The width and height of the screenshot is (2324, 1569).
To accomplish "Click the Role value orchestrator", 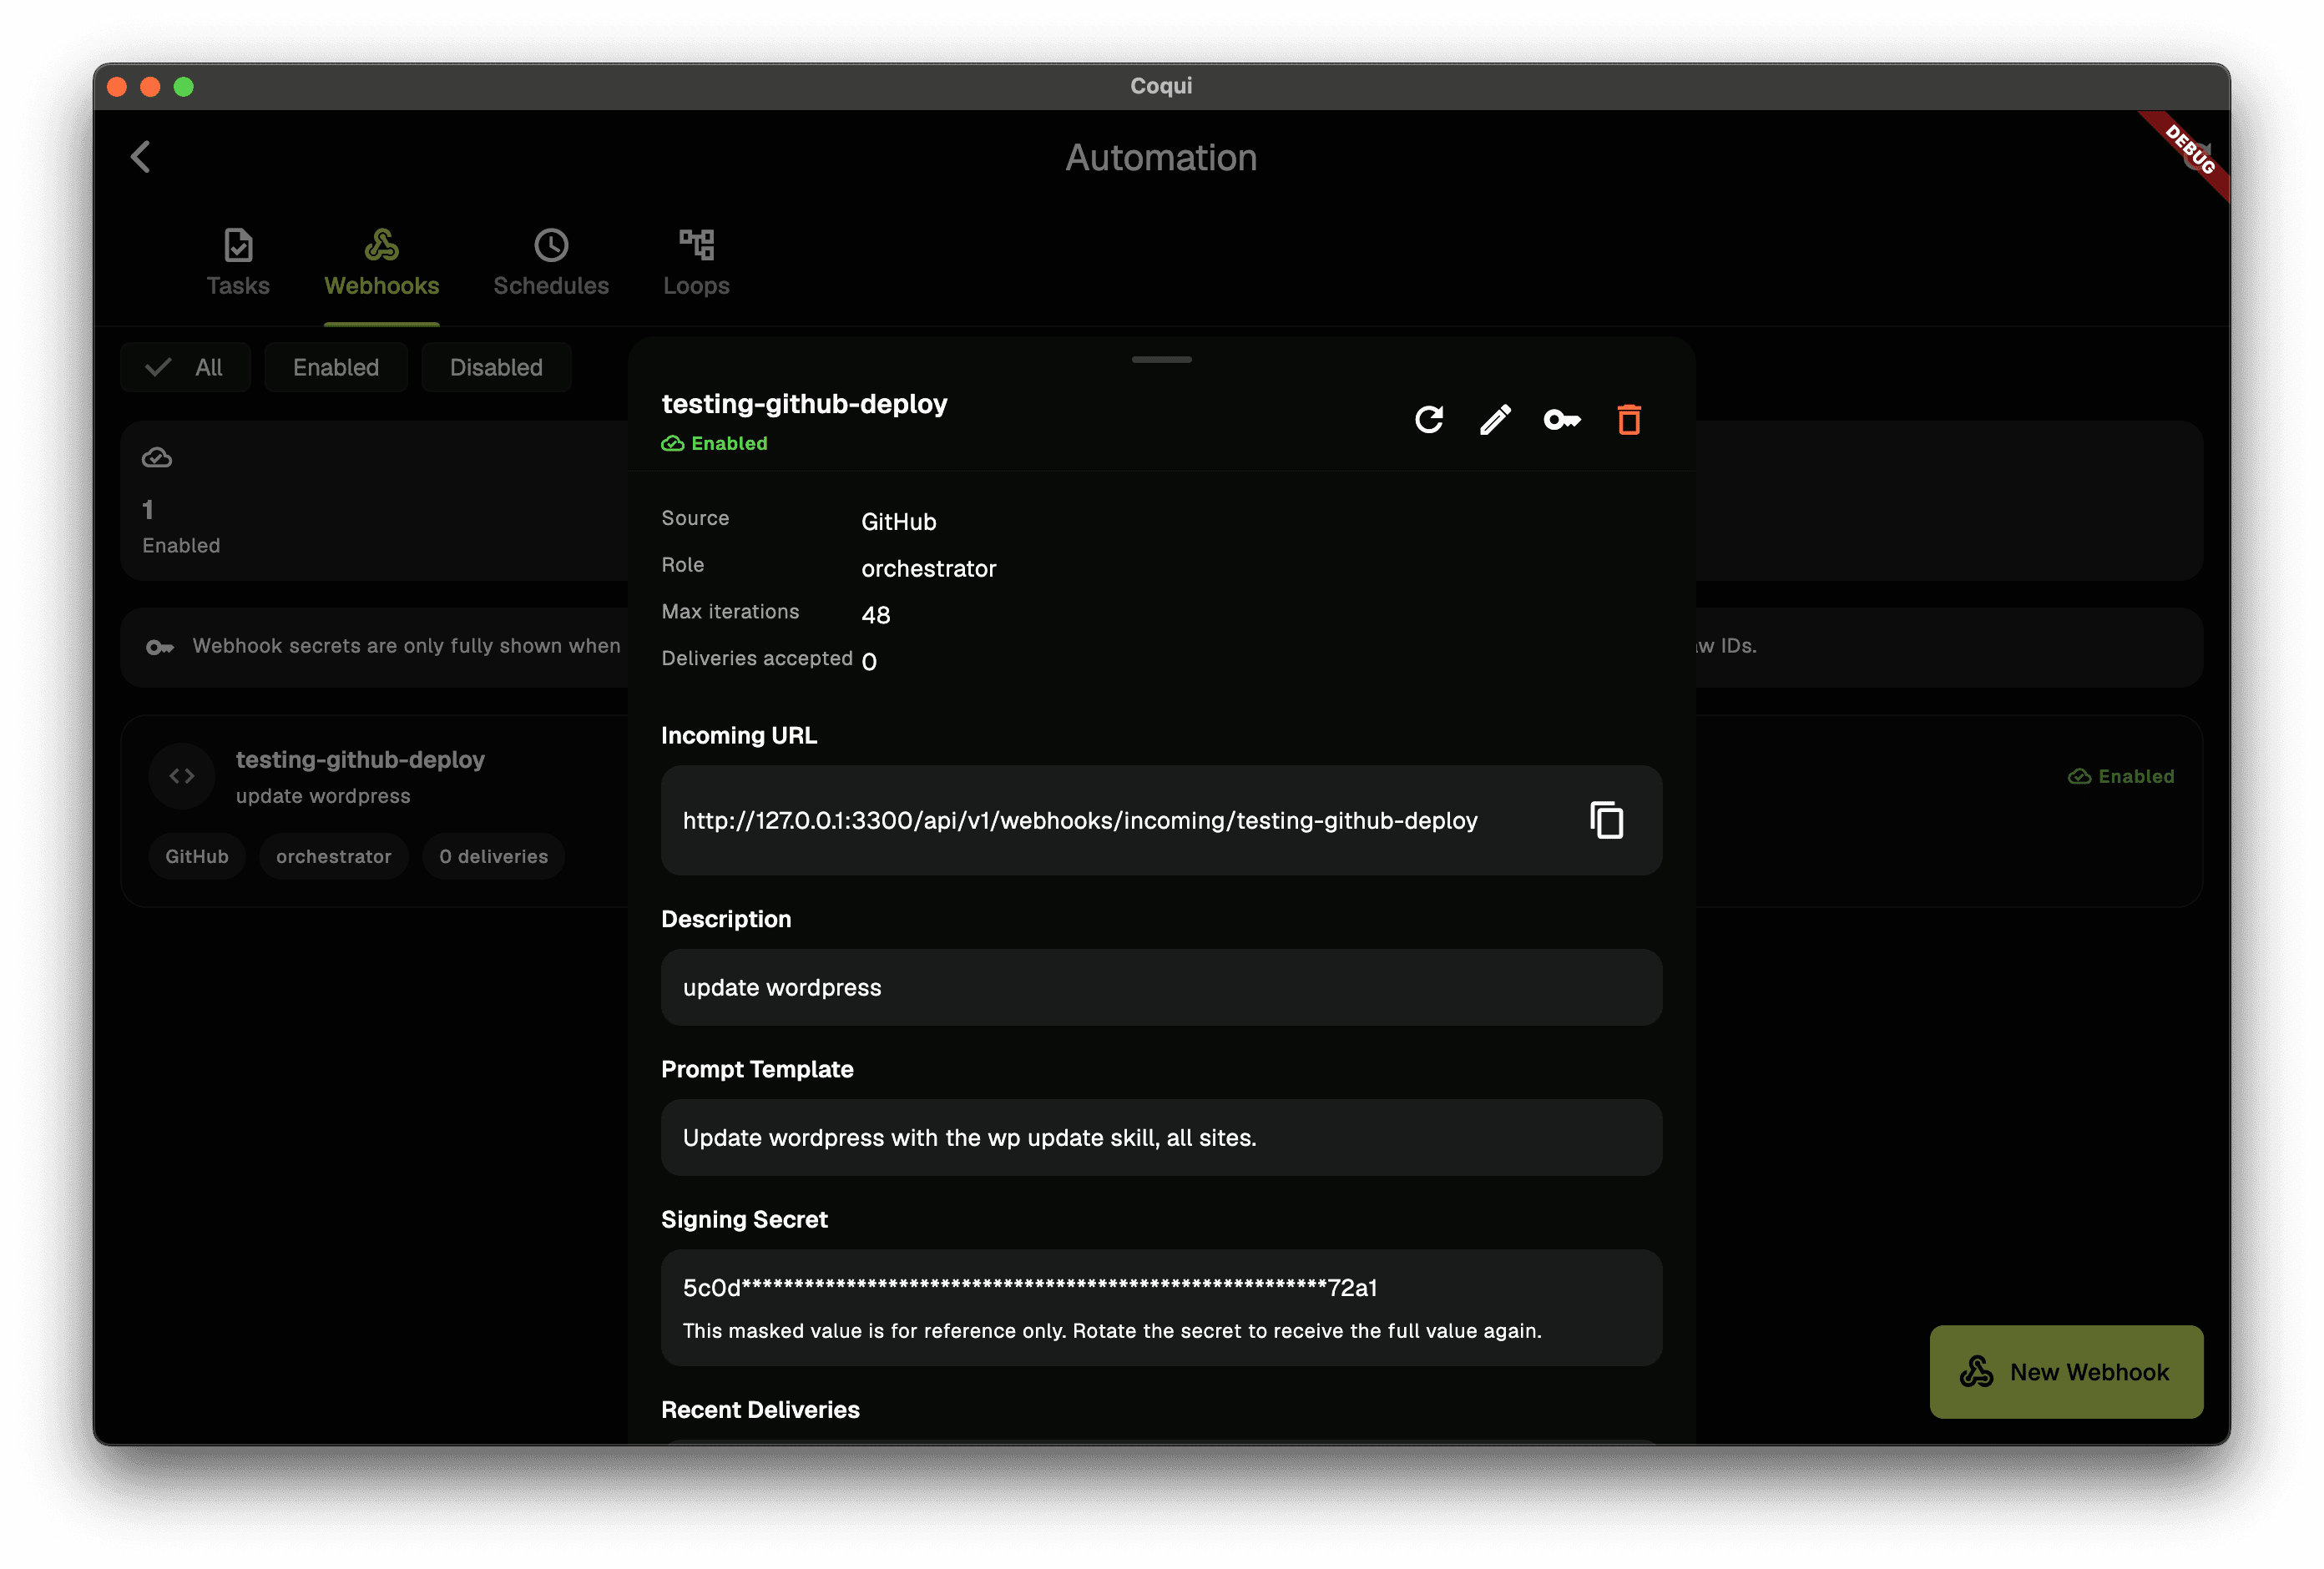I will tap(929, 568).
